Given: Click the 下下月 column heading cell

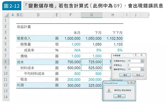Looking at the screenshot, I should point(117,33).
